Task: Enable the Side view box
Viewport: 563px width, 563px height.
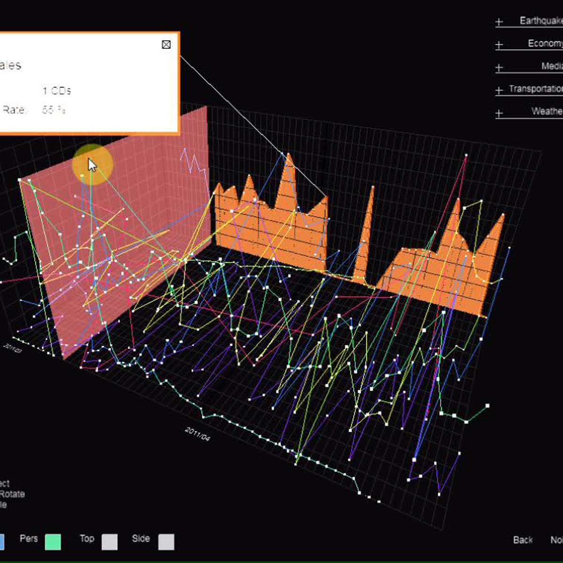Action: (166, 542)
